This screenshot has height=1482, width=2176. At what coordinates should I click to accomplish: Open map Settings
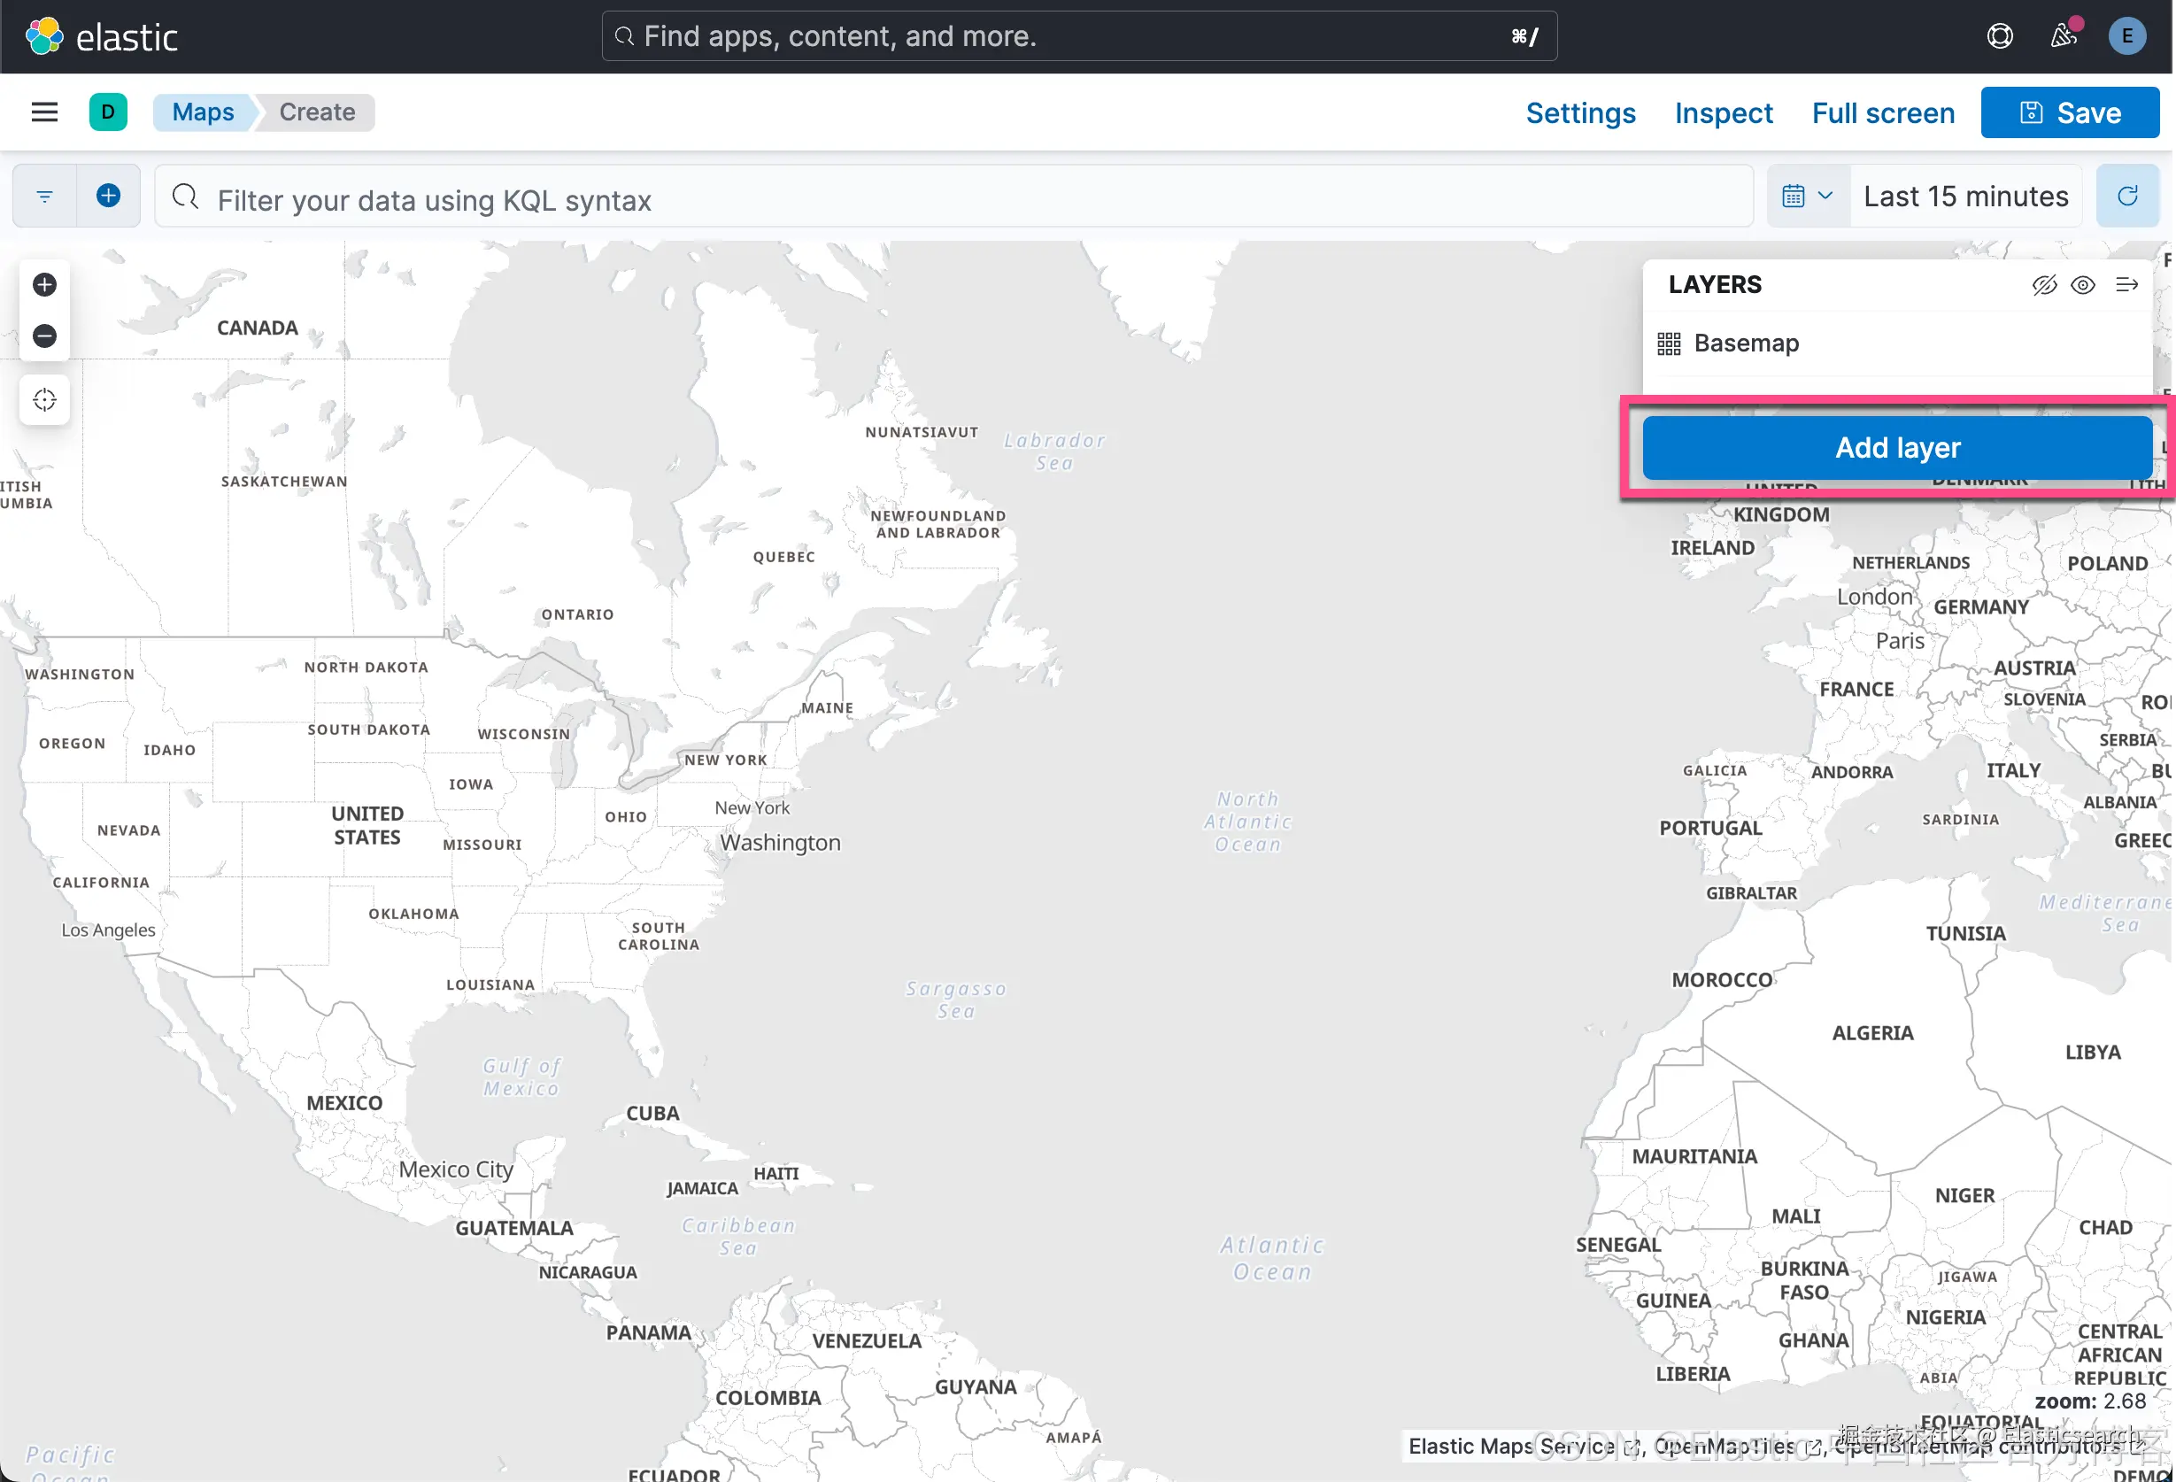coord(1580,113)
